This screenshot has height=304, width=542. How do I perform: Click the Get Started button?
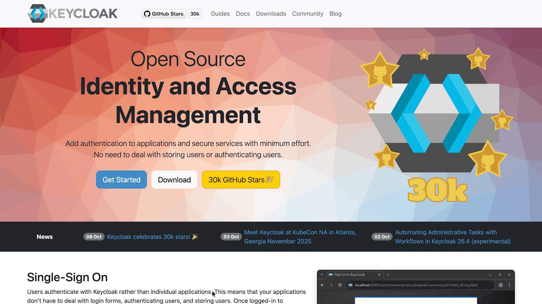122,180
